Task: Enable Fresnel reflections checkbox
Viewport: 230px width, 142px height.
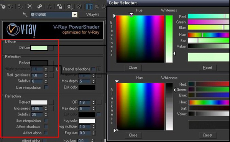Action: point(93,69)
